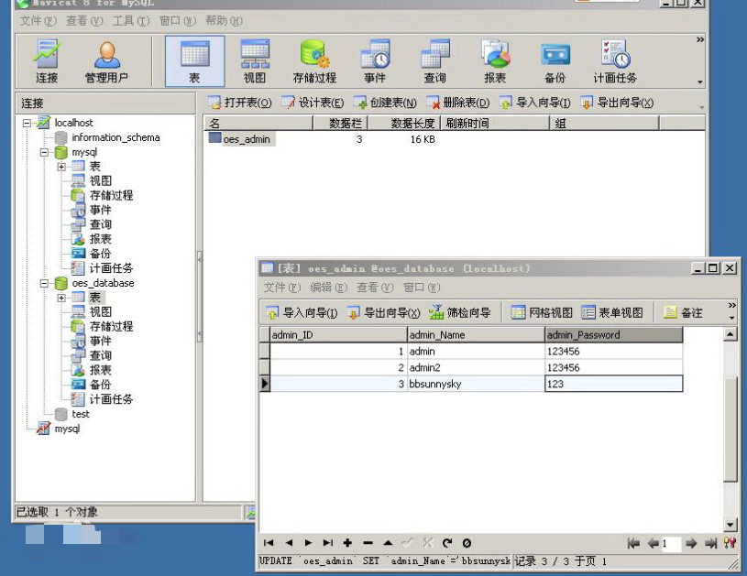Image resolution: width=747 pixels, height=576 pixels.
Task: Open page settings tool icon
Action: (x=730, y=543)
